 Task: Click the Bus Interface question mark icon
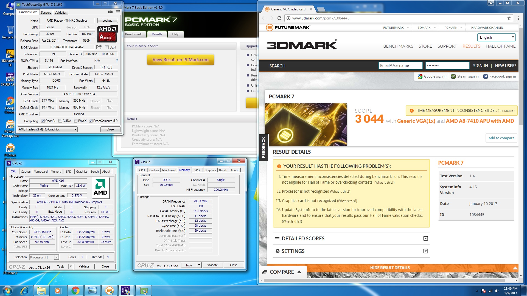pyautogui.click(x=117, y=61)
